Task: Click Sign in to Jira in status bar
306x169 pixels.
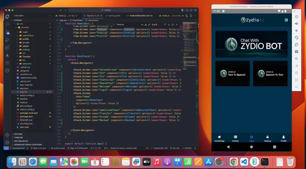Action: (x=38, y=148)
